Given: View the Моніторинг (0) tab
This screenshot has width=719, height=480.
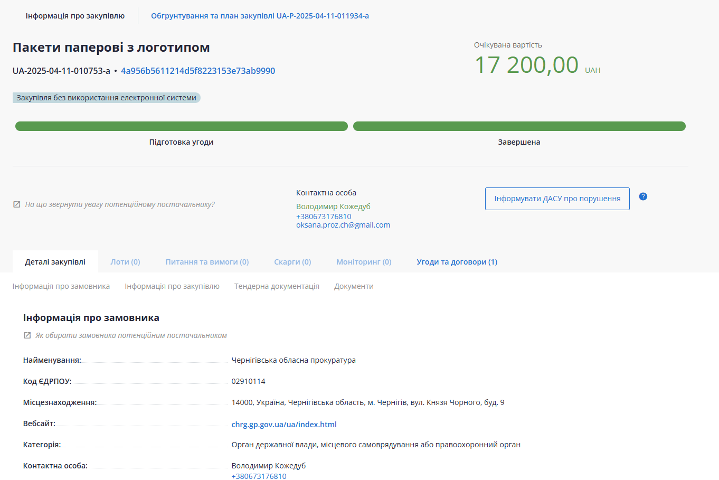Looking at the screenshot, I should click(x=364, y=262).
